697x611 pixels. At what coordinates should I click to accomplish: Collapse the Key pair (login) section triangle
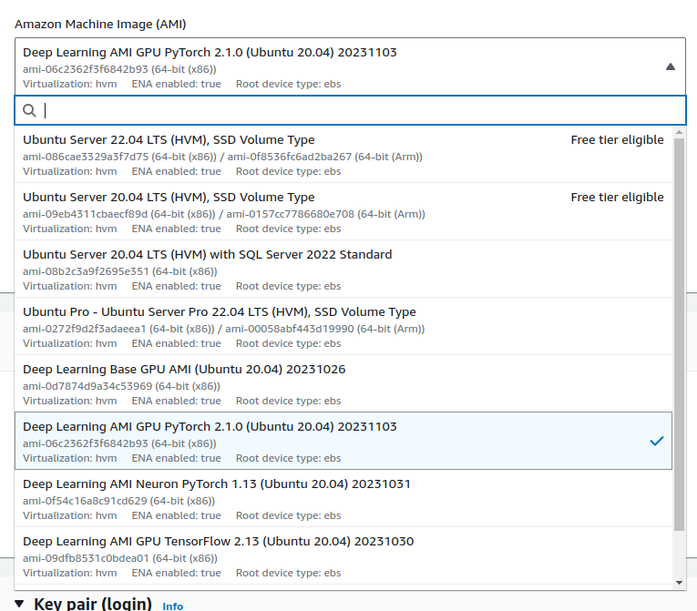pos(19,604)
